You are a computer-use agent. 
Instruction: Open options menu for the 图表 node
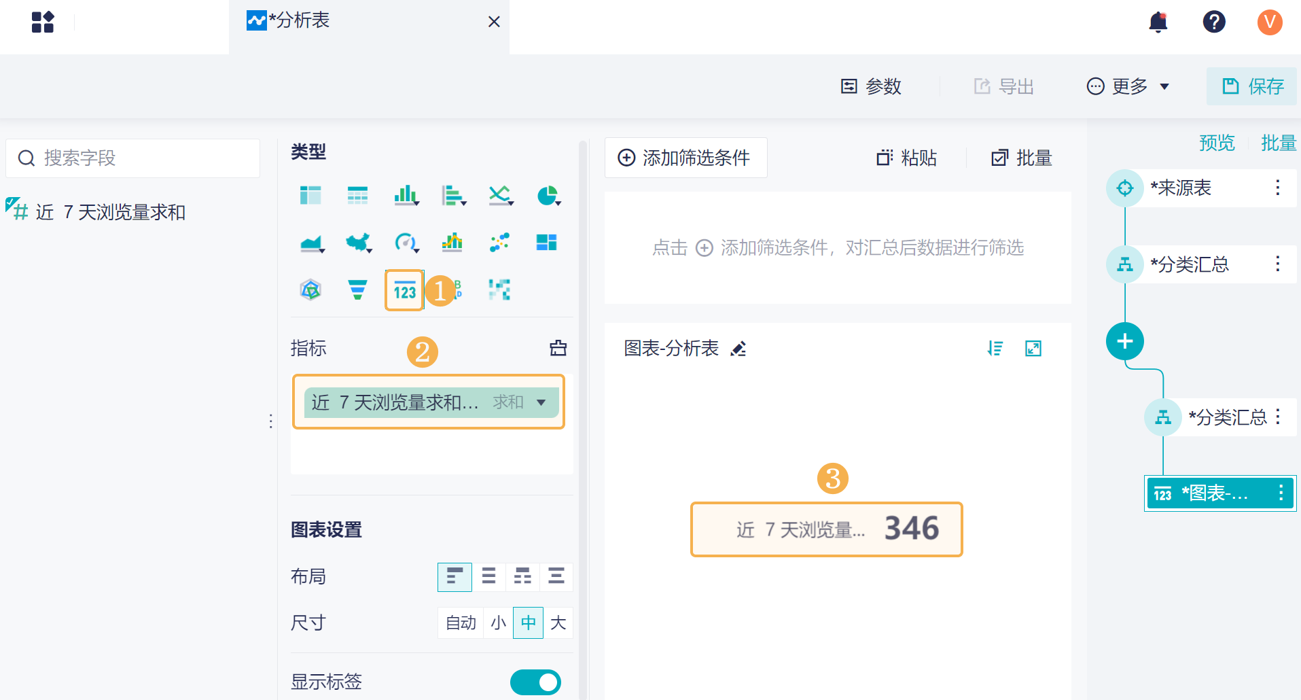coord(1281,493)
